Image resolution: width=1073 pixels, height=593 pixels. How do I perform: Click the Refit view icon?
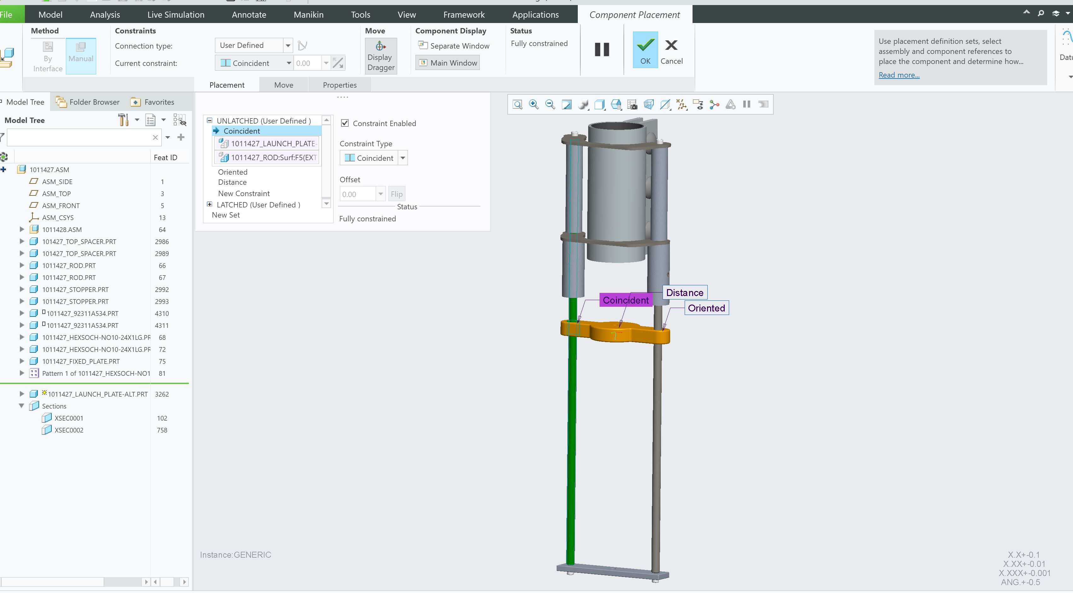pos(517,105)
